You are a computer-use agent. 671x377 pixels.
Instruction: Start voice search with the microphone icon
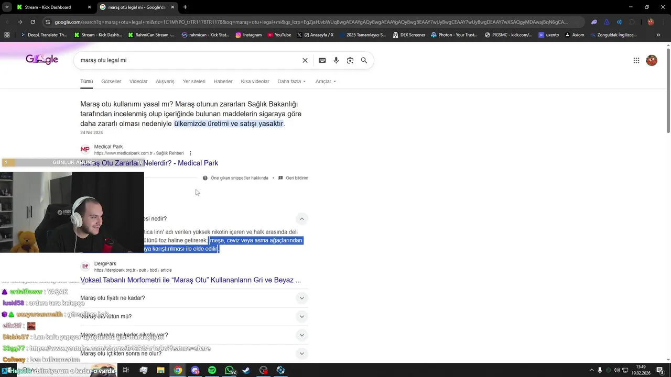[336, 60]
